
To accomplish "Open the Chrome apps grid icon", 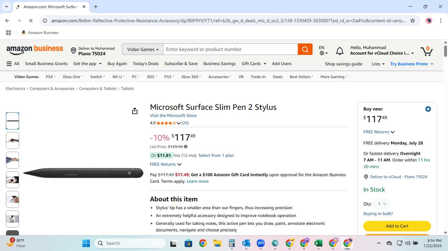I will tap(9, 33).
